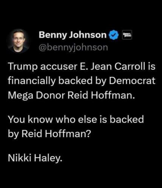Image resolution: width=162 pixels, height=188 pixels.
Task: Click the line "by Reid Hoffman?"
Action: point(49,134)
